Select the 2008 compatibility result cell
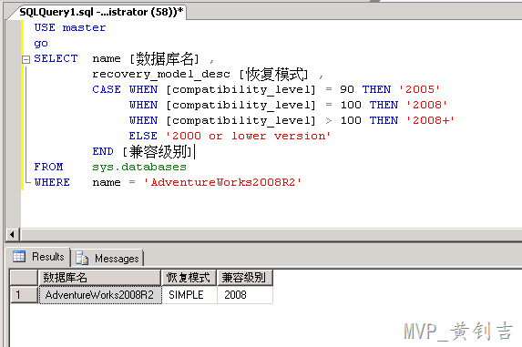 click(245, 295)
